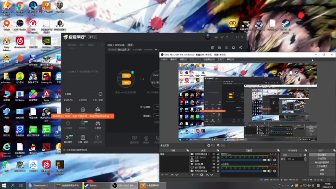Viewport: 336px width, 189px height.
Task: Open Among Us desktop shortcut
Action: tap(46, 78)
